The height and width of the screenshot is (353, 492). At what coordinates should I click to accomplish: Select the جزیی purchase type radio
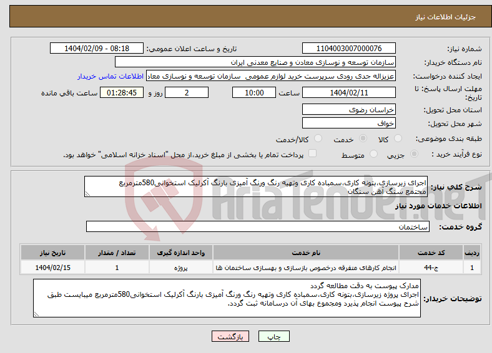(414, 154)
